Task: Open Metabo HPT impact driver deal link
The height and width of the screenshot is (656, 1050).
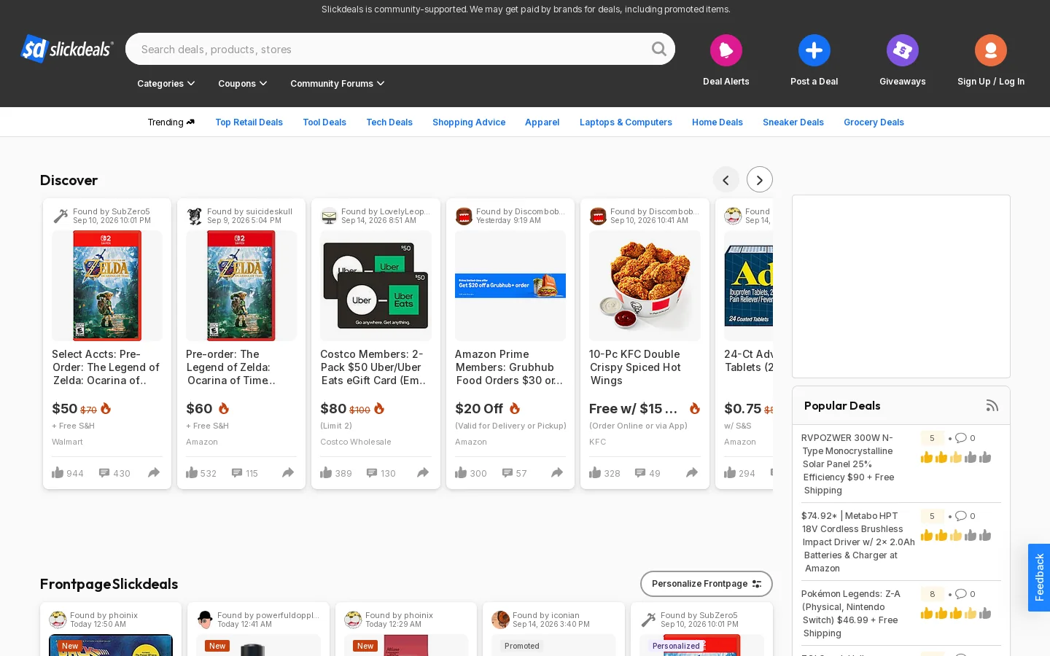Action: pos(857,542)
